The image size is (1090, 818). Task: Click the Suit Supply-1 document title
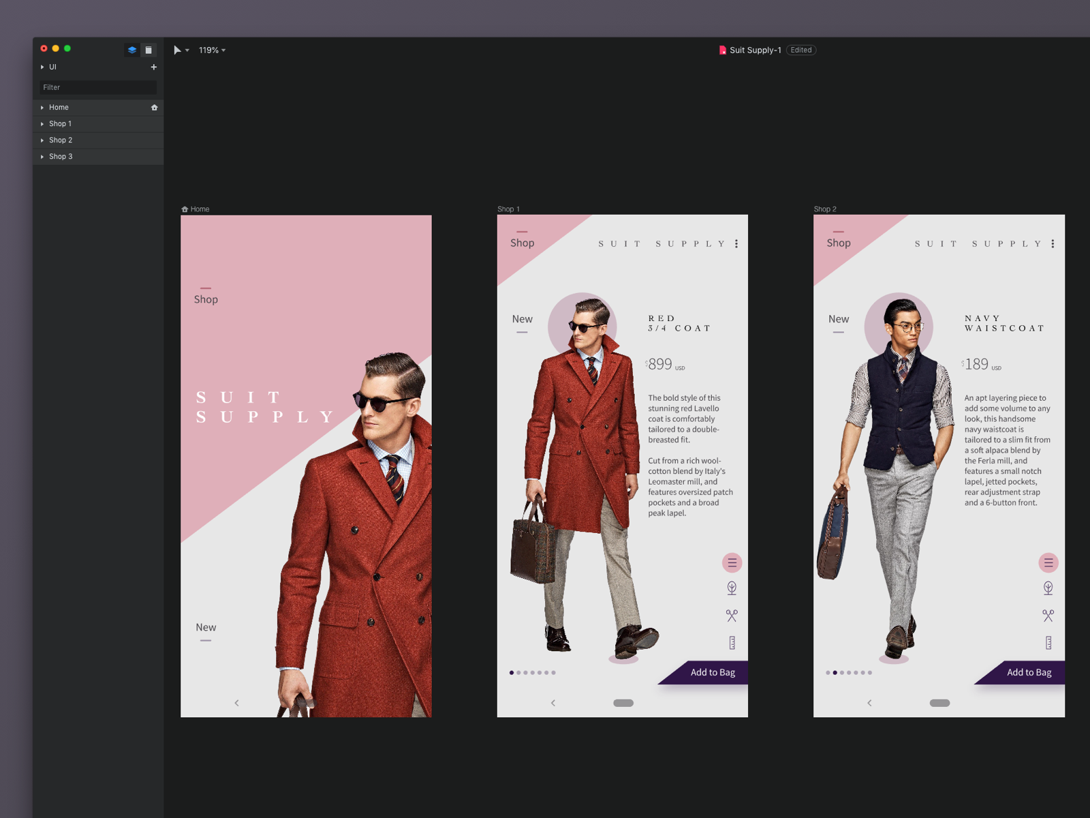tap(756, 50)
